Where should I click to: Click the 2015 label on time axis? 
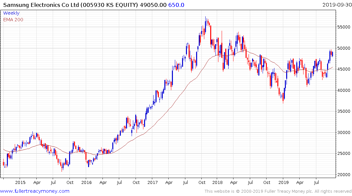[20, 182]
